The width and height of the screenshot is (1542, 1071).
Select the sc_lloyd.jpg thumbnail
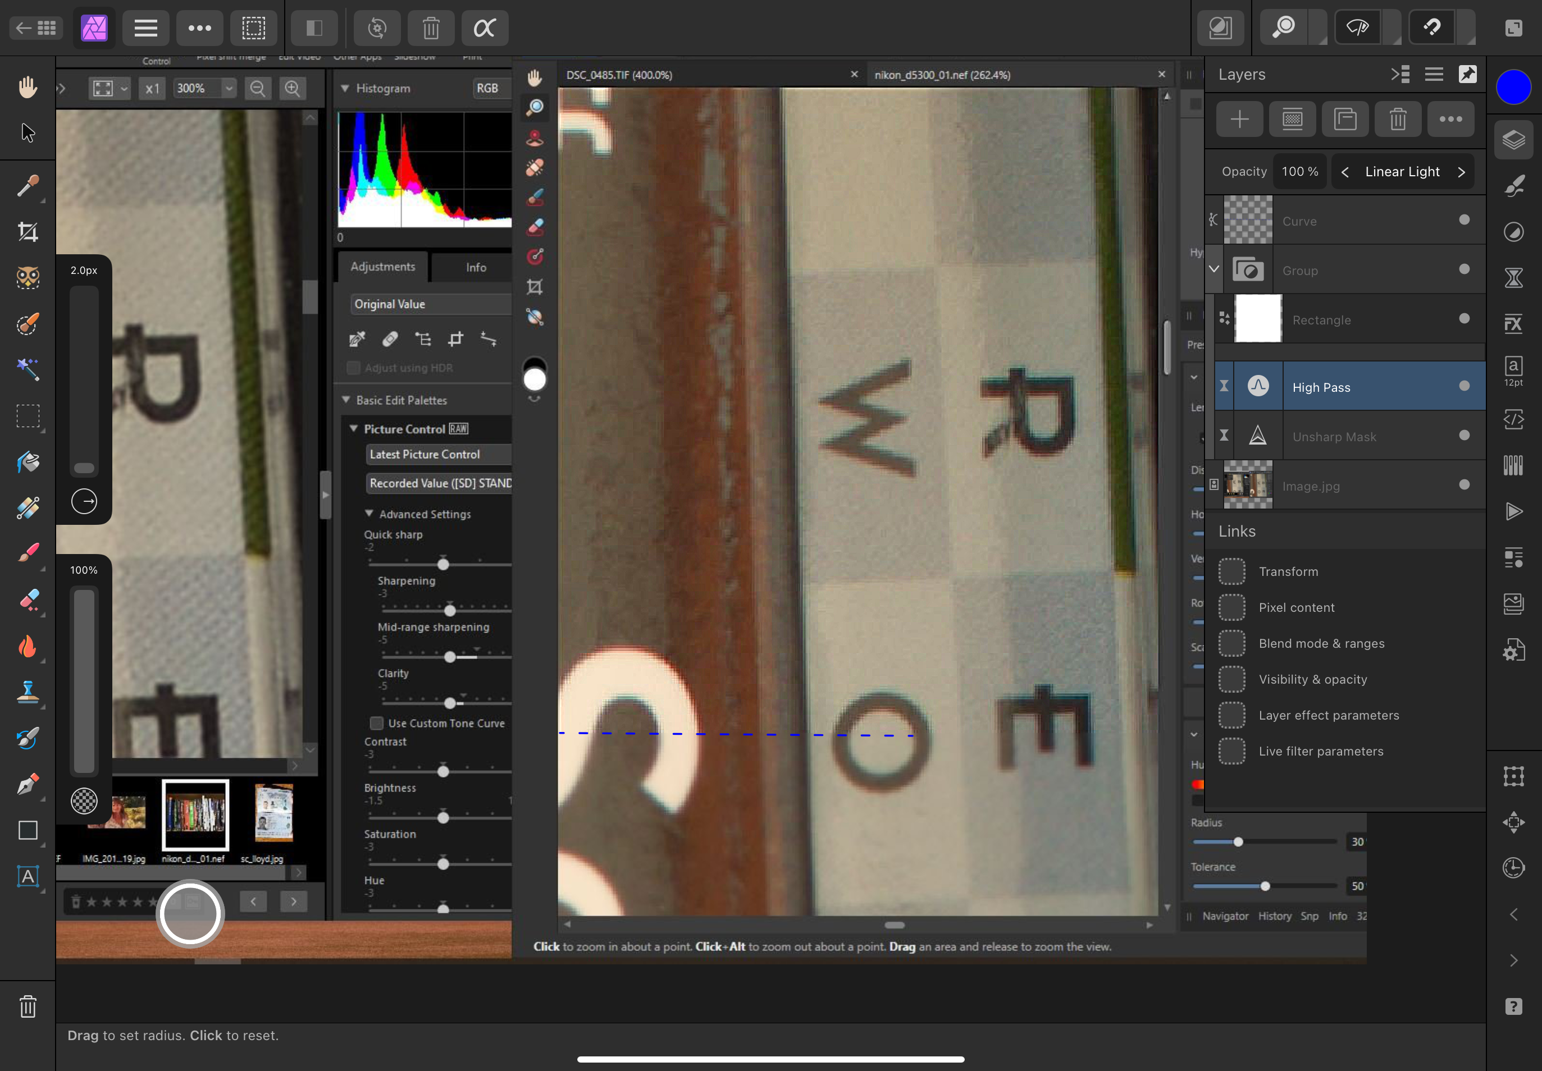[274, 813]
